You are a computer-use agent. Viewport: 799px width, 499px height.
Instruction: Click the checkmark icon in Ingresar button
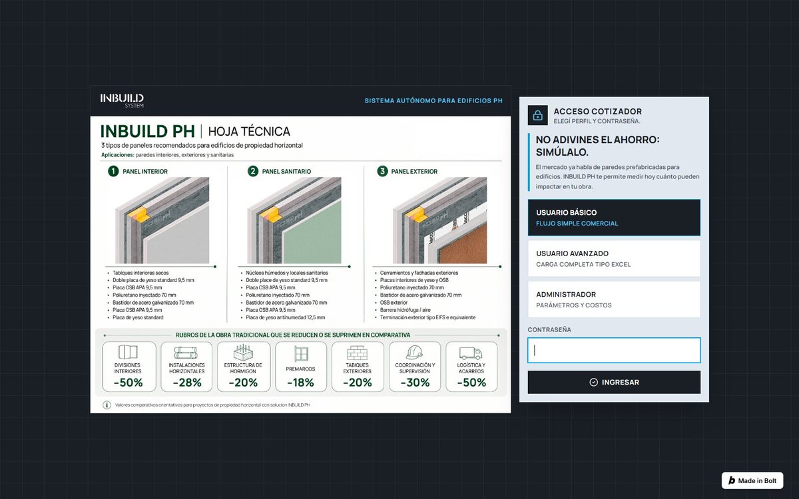pyautogui.click(x=593, y=383)
